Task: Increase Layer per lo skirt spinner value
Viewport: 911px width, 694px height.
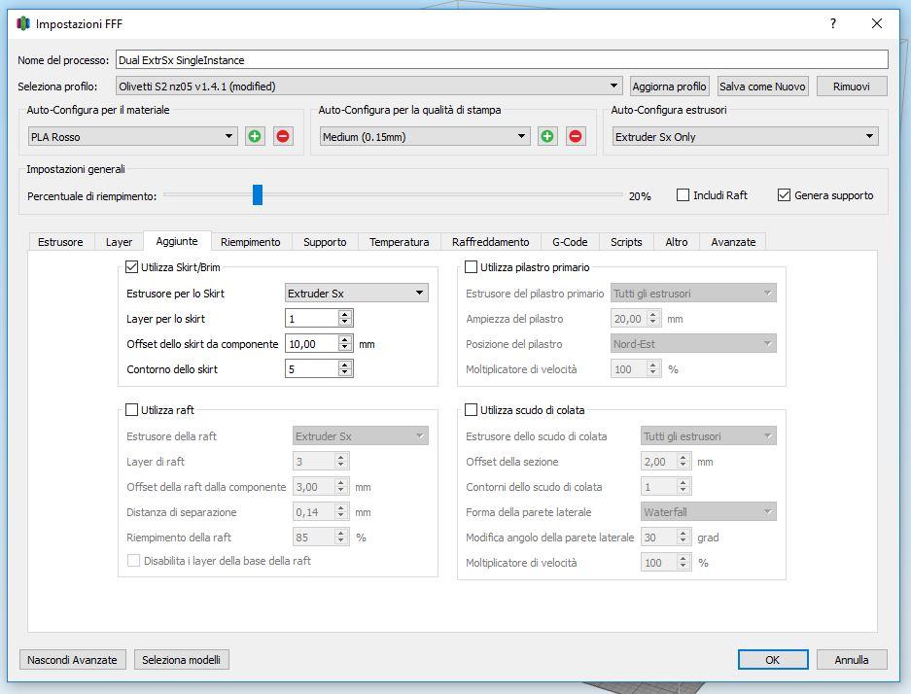Action: tap(345, 315)
